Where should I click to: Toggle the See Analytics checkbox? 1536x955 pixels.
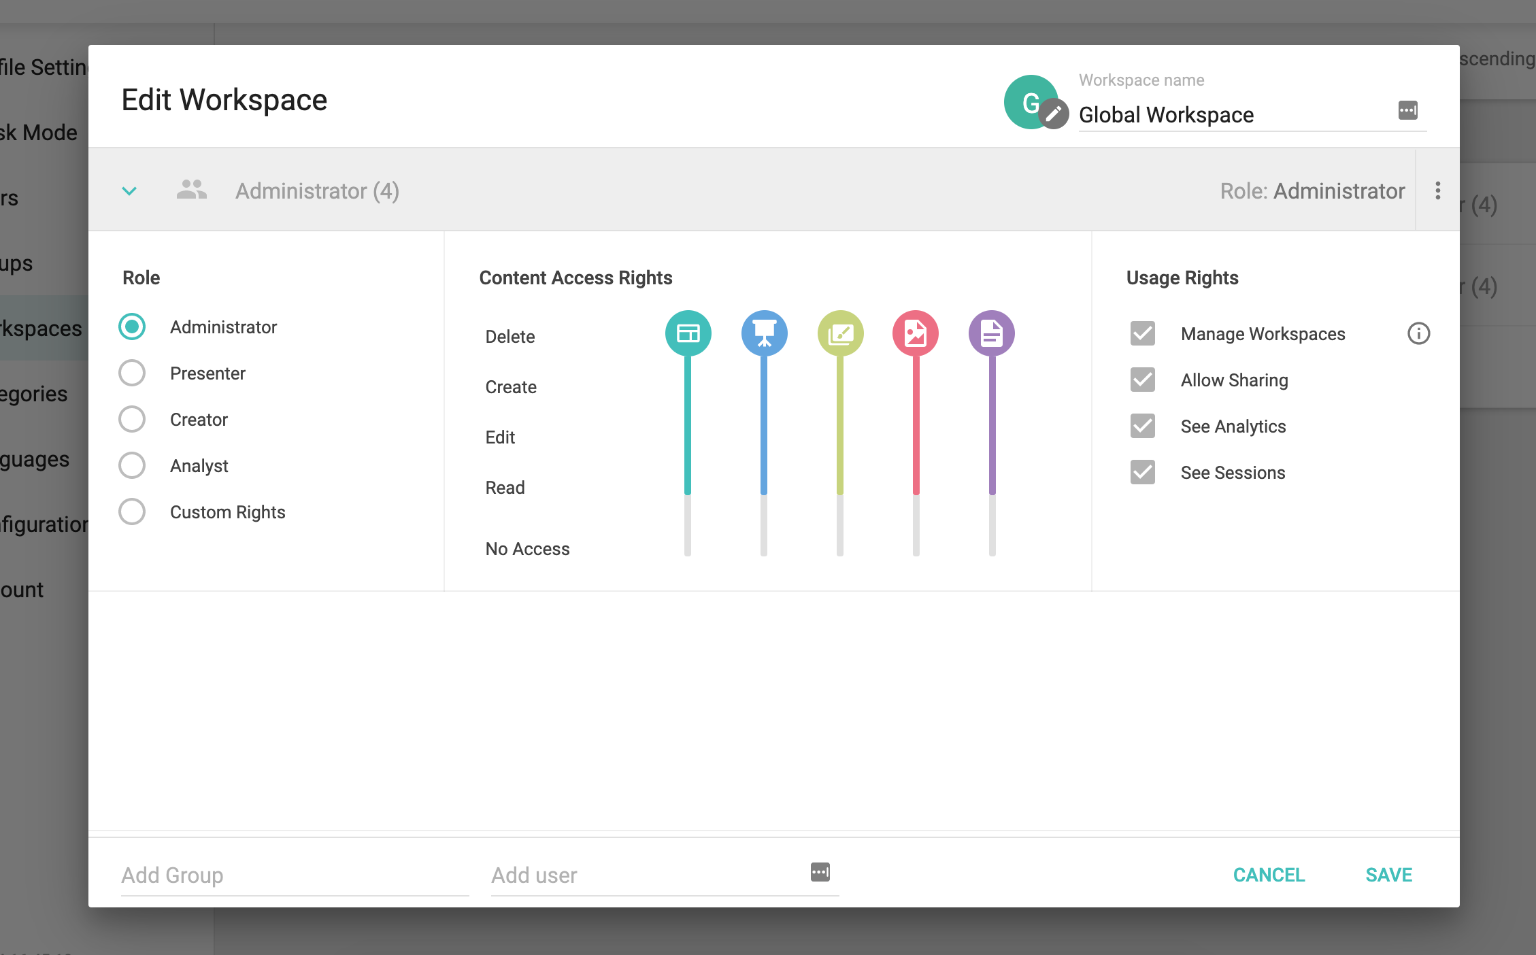coord(1143,426)
